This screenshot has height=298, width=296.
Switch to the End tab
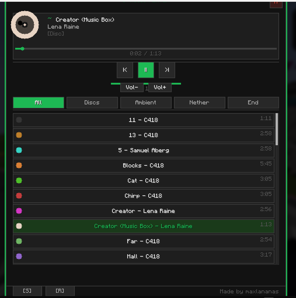[x=253, y=103]
